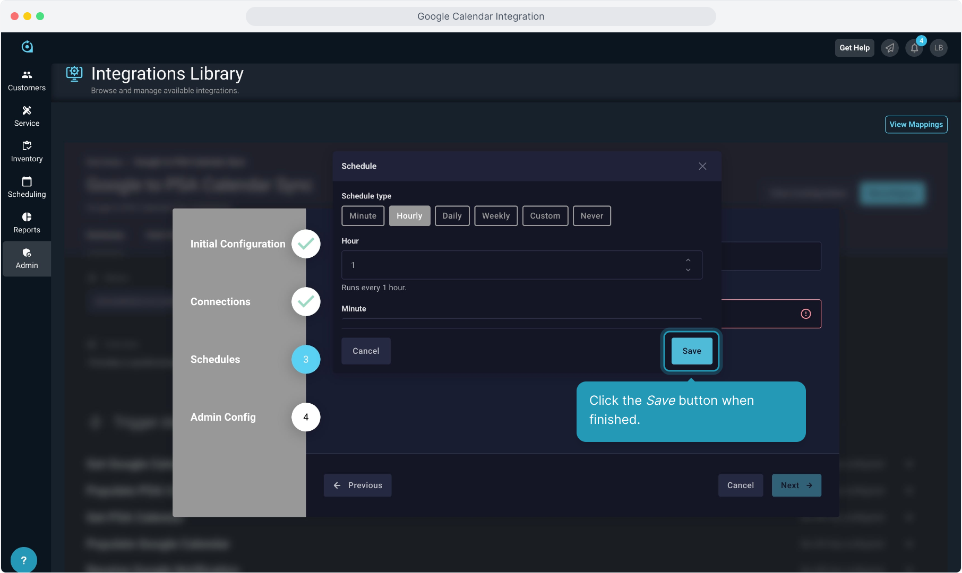Open the Reports section
962x573 pixels.
[x=27, y=223]
